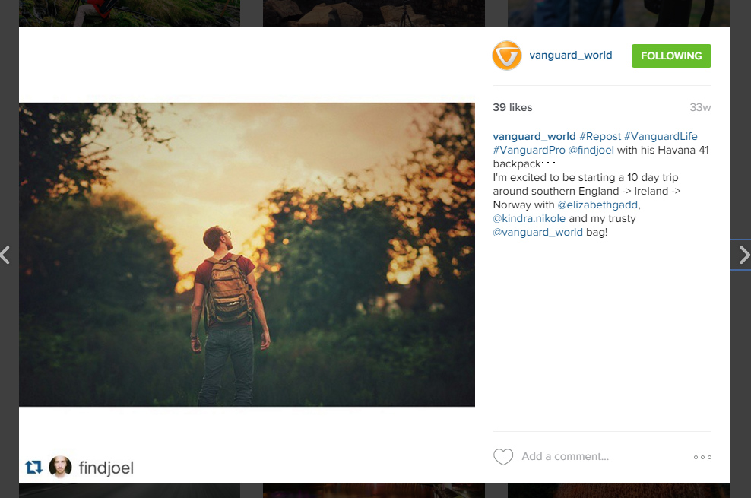
Task: Click the backpacker sunset photo
Action: pyautogui.click(x=247, y=255)
